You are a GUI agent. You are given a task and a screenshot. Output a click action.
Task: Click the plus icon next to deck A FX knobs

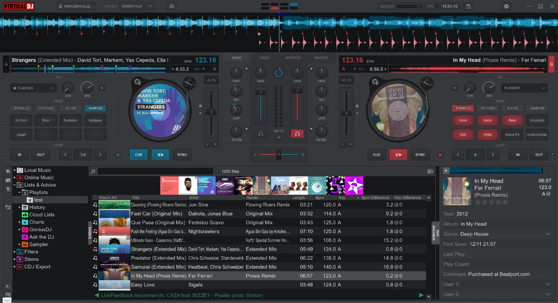coord(102,88)
